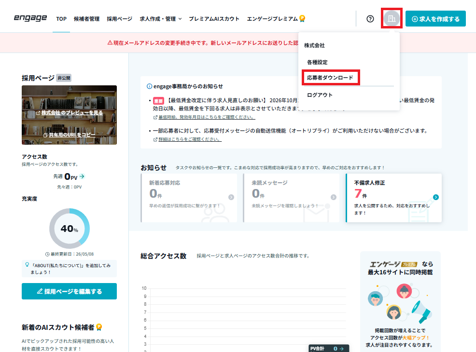The width and height of the screenshot is (476, 352).
Task: Open プレミアムAIスカウト menu item
Action: 214,19
